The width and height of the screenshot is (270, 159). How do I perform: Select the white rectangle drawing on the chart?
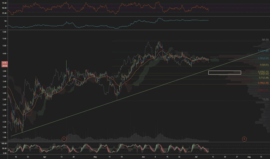(225, 73)
